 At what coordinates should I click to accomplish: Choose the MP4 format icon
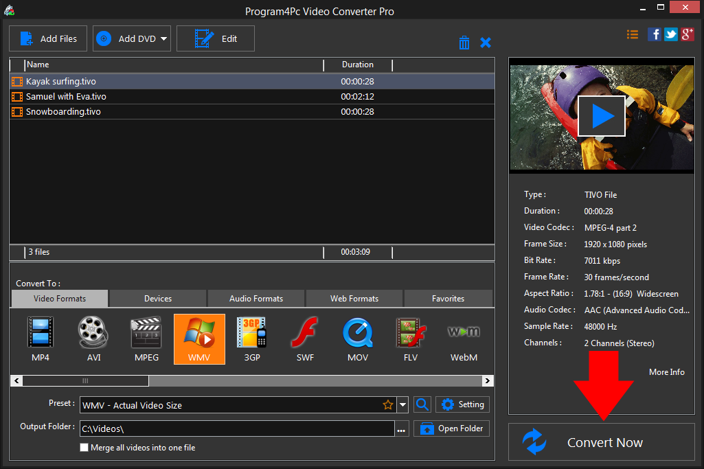pos(41,339)
